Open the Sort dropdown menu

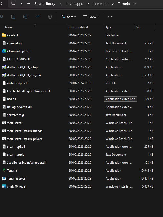pyautogui.click(x=68, y=17)
